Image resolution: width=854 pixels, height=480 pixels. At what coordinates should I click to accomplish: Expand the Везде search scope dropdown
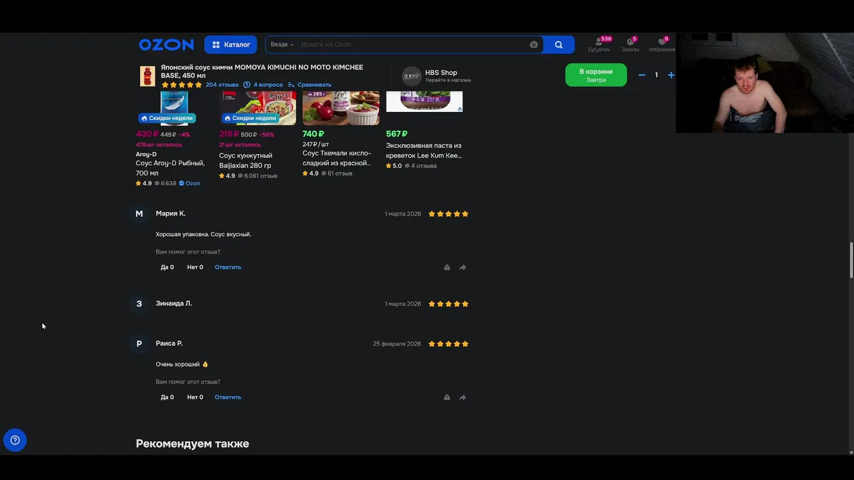(282, 45)
